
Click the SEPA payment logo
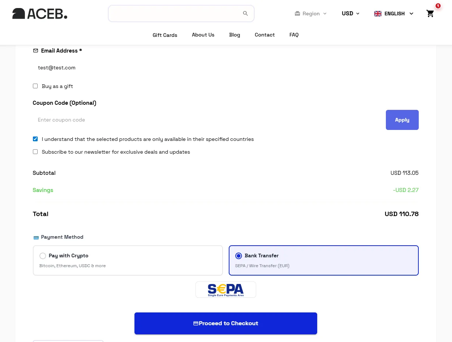[225, 289]
